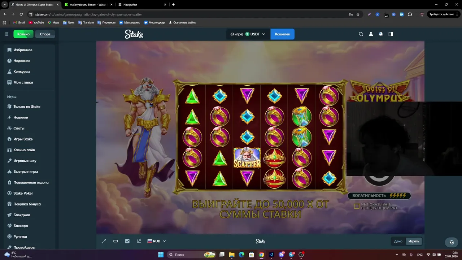The width and height of the screenshot is (462, 260).
Task: Open Новинки in sidebar
Action: [30, 117]
